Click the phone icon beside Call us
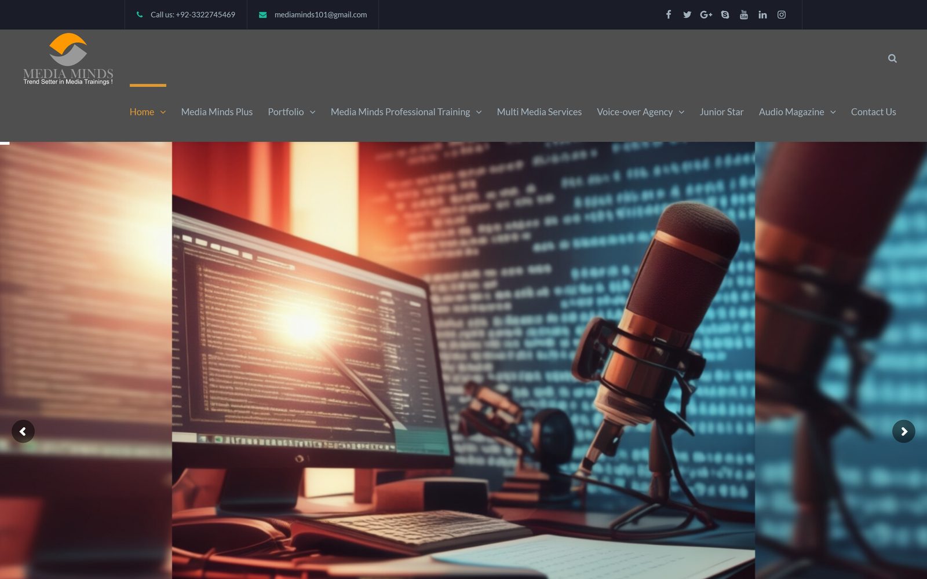 pyautogui.click(x=140, y=14)
